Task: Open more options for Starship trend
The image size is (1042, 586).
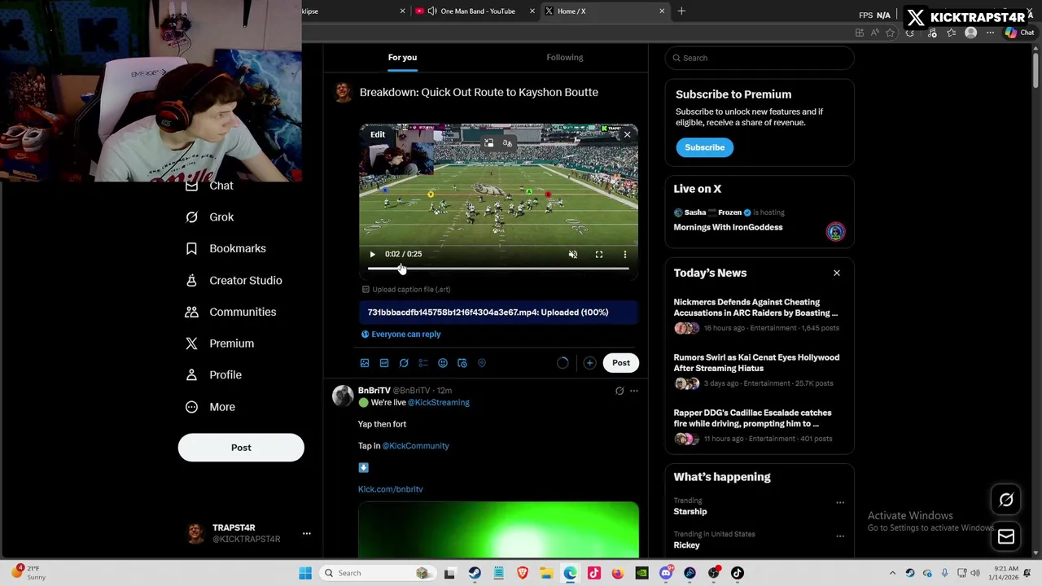Action: coord(840,502)
